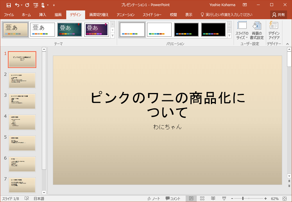
Task: Switch to Reading view in status bar
Action: [213, 199]
